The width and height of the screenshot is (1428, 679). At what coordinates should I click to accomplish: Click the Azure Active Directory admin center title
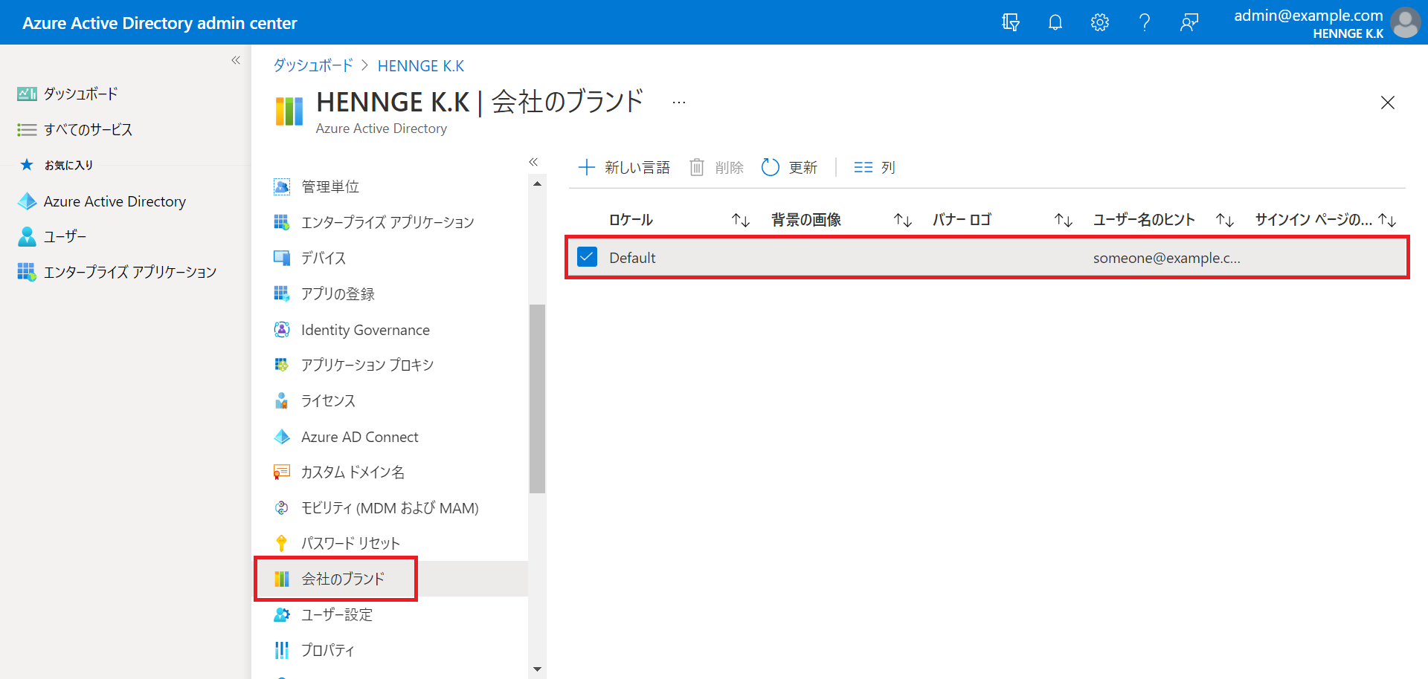point(159,23)
